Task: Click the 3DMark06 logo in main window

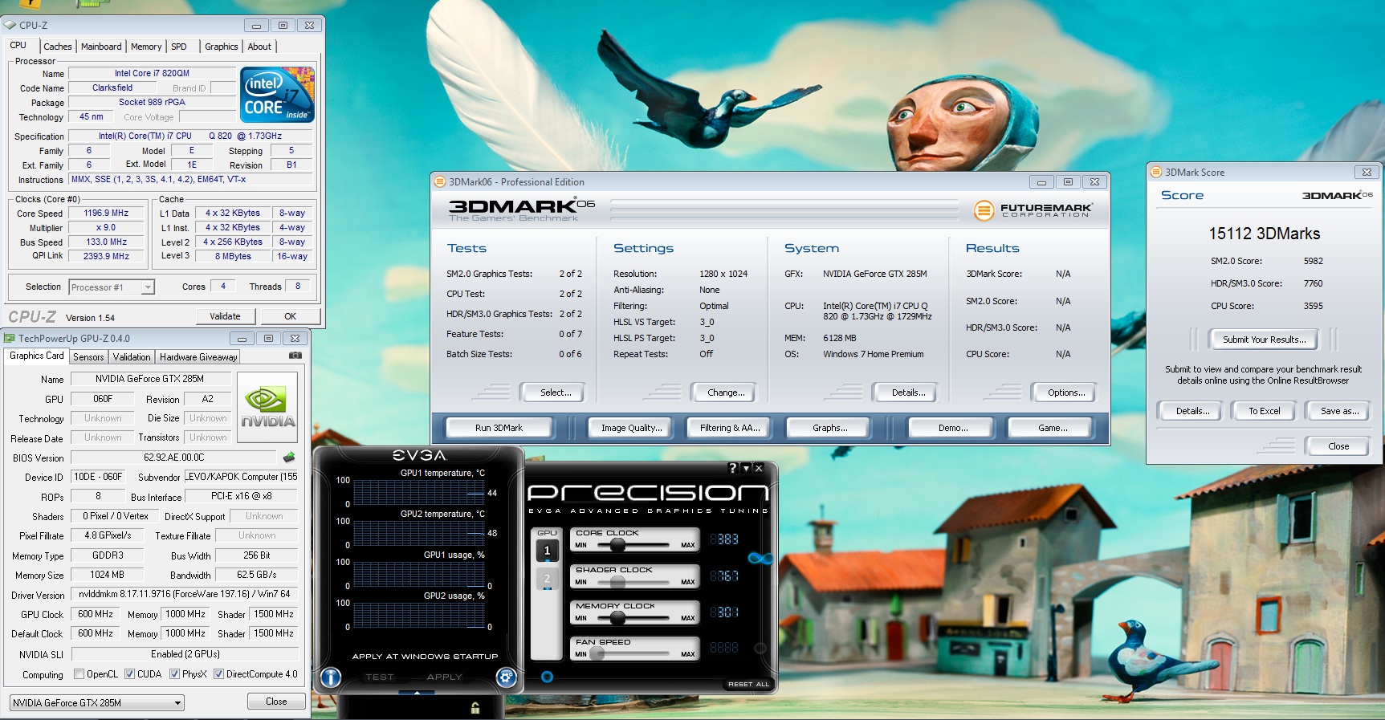Action: [522, 210]
